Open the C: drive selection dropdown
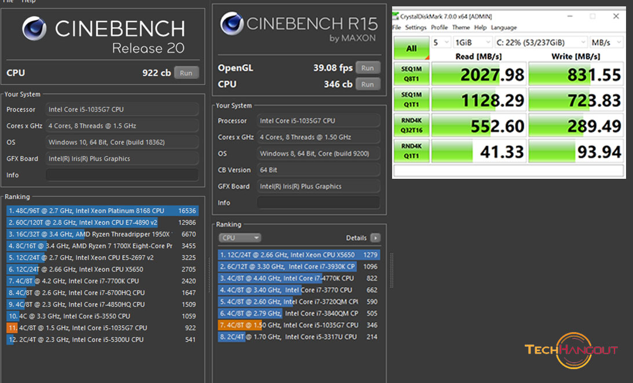The width and height of the screenshot is (633, 383). tap(541, 42)
